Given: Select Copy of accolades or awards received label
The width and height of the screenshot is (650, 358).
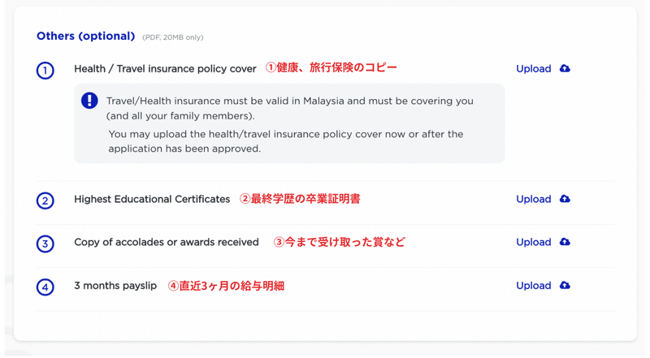Looking at the screenshot, I should tap(167, 243).
